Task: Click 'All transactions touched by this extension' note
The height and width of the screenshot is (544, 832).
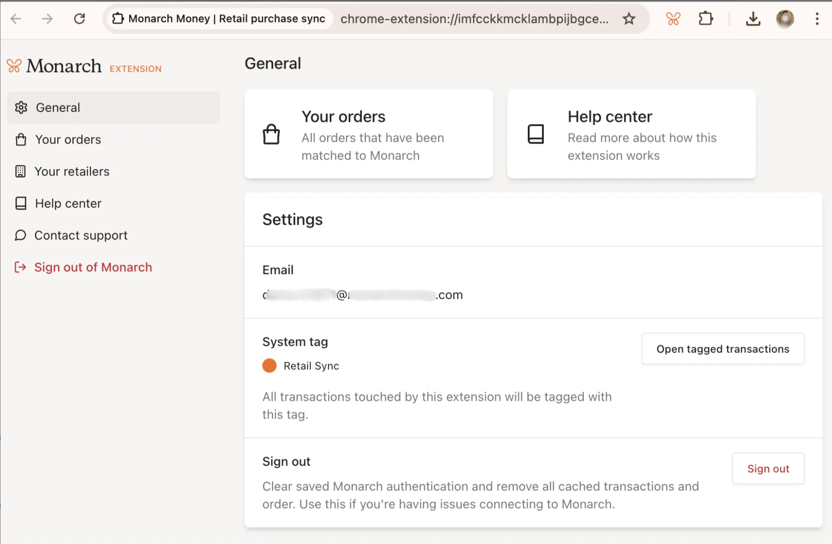Action: click(437, 406)
